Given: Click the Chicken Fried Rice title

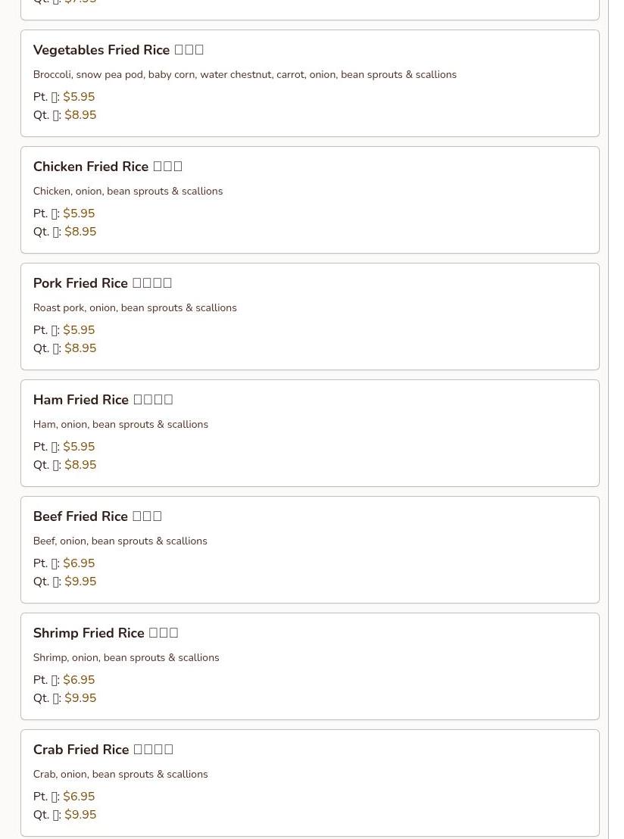Looking at the screenshot, I should (108, 167).
